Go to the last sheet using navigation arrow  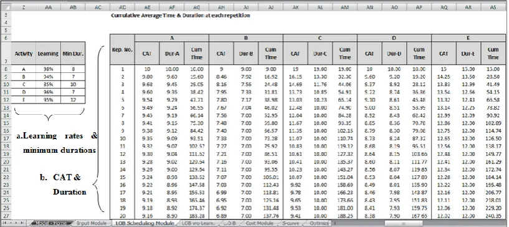coord(22,223)
